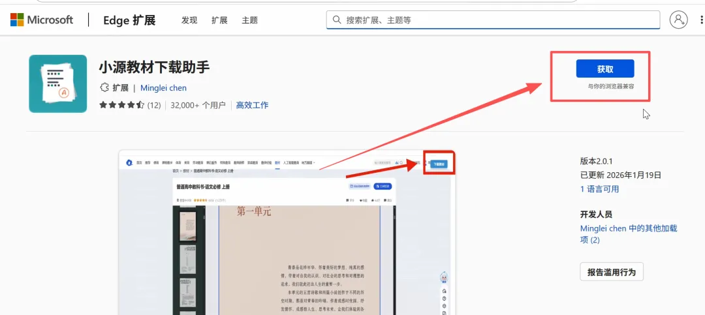This screenshot has width=705, height=315.
Task: Open the account sign-in profile icon
Action: tap(678, 20)
